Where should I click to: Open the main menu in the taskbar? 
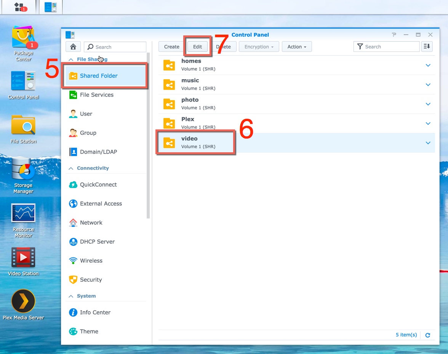[x=19, y=7]
